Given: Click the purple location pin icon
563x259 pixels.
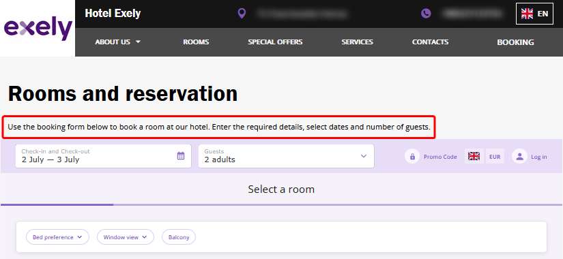Looking at the screenshot, I should tap(242, 14).
